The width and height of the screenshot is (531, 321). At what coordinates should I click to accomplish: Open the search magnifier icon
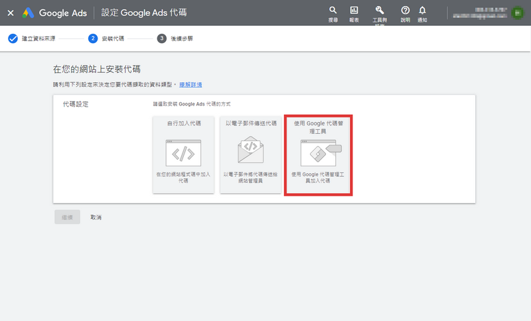click(x=333, y=11)
